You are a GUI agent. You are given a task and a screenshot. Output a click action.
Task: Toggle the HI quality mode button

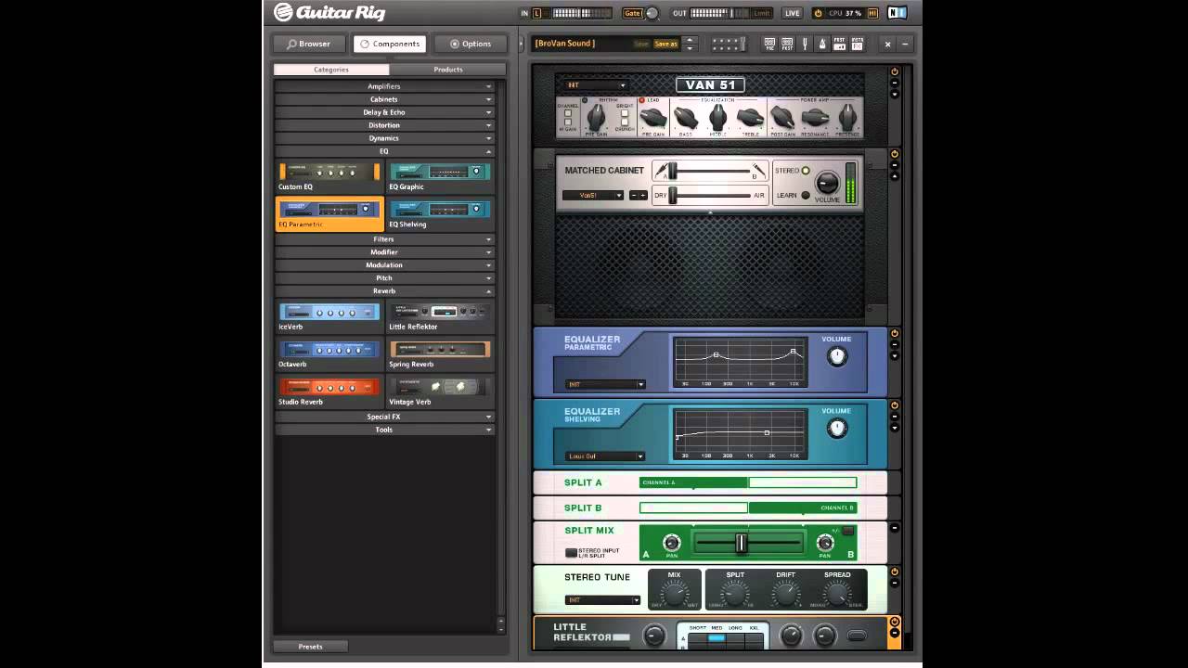click(872, 13)
